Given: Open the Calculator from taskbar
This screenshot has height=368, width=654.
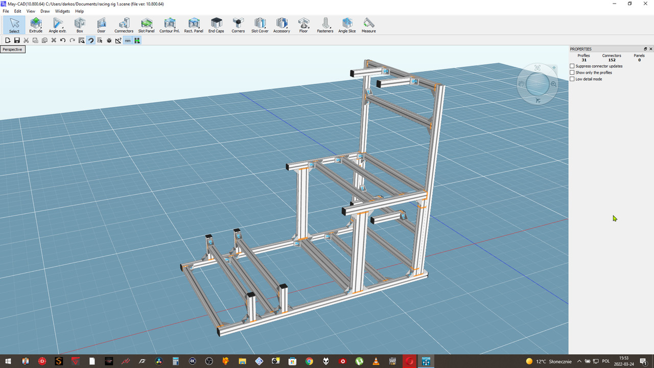Looking at the screenshot, I should point(175,361).
